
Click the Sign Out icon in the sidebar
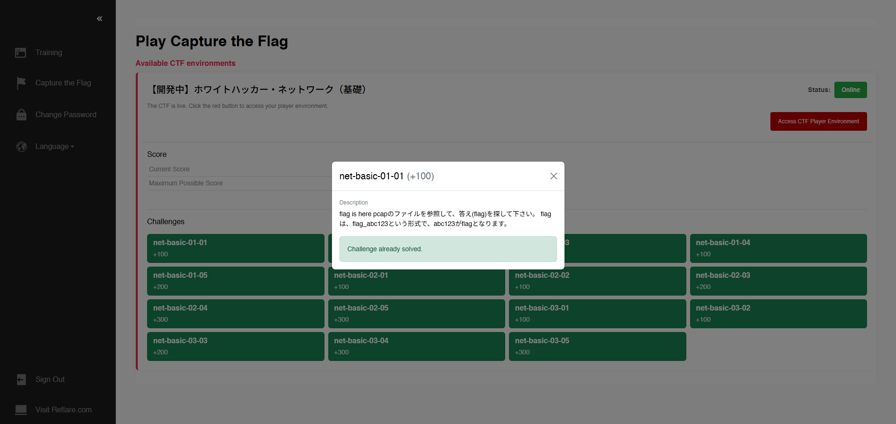pyautogui.click(x=21, y=379)
